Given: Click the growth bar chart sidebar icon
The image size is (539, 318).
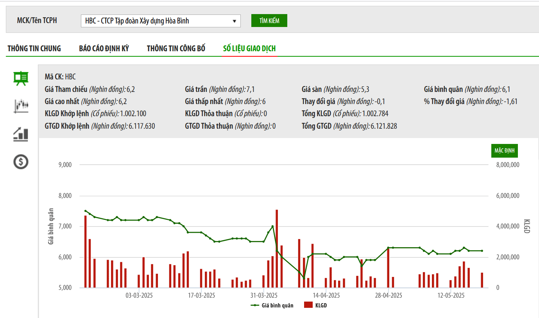Looking at the screenshot, I should point(21,134).
